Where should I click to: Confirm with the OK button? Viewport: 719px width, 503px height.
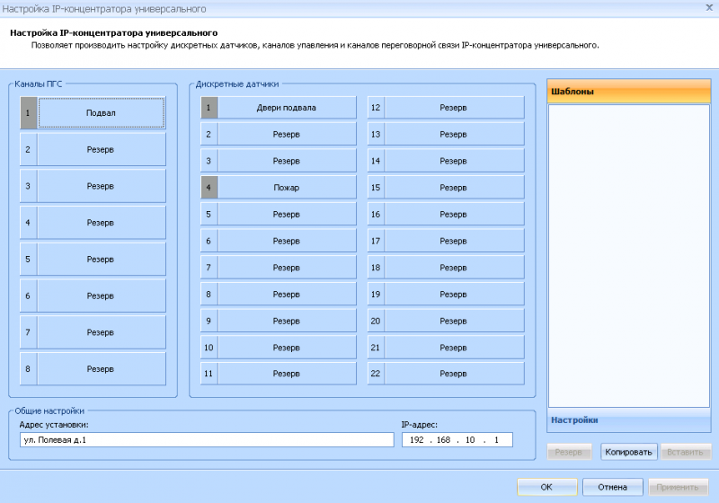pos(546,487)
